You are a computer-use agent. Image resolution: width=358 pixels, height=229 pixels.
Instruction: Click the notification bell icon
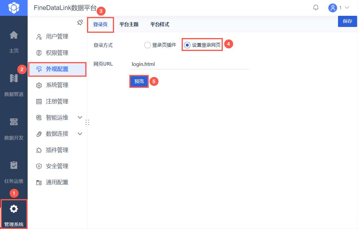pyautogui.click(x=316, y=8)
